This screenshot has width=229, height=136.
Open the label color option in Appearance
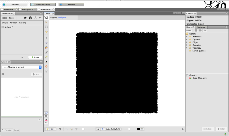[36, 18]
